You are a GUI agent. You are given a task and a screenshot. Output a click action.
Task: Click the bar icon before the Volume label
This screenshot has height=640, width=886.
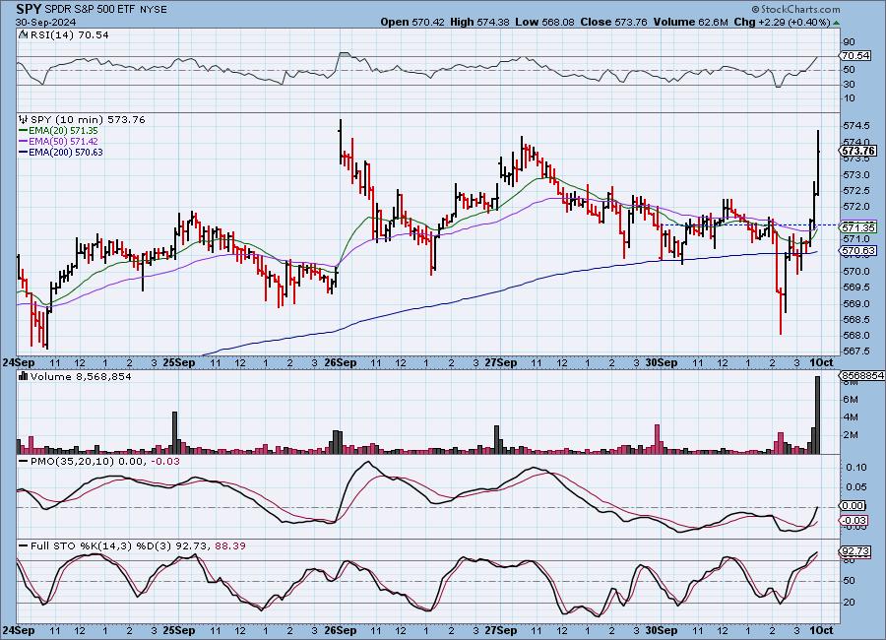tap(23, 376)
